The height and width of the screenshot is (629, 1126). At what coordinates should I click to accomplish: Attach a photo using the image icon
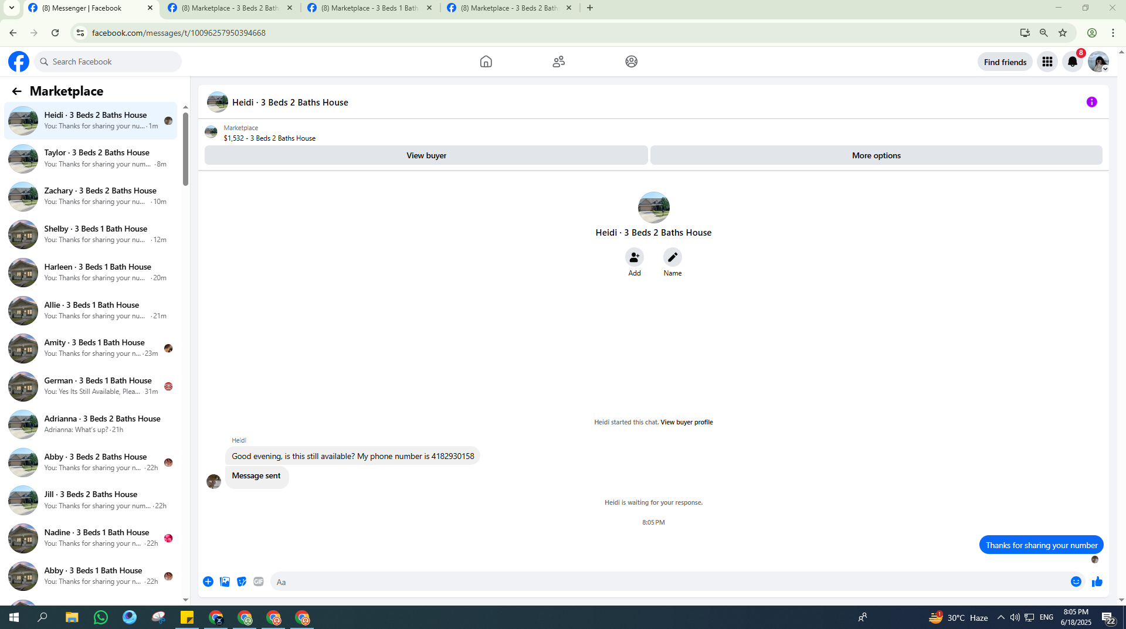[225, 582]
